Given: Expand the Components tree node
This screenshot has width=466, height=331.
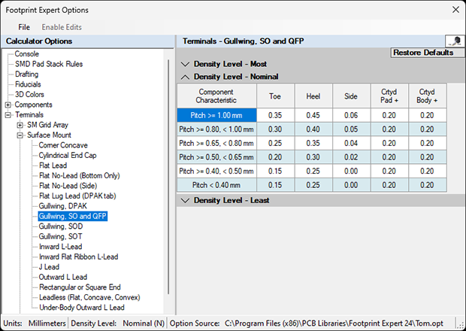Looking at the screenshot, I should click(x=8, y=105).
